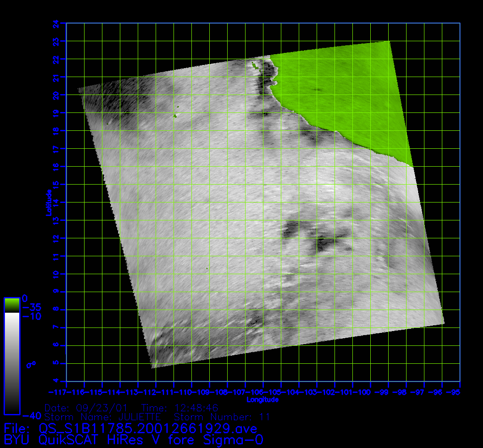
Task: Click the 0 label atop the color bar
Action: [25, 298]
